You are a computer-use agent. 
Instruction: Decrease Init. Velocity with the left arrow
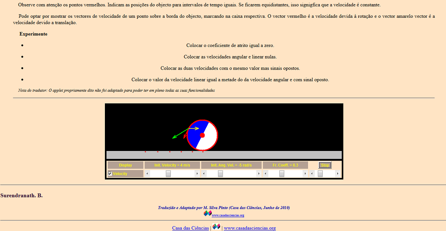[x=147, y=174]
